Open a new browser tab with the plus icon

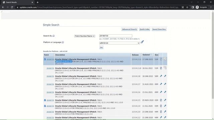point(37,2)
